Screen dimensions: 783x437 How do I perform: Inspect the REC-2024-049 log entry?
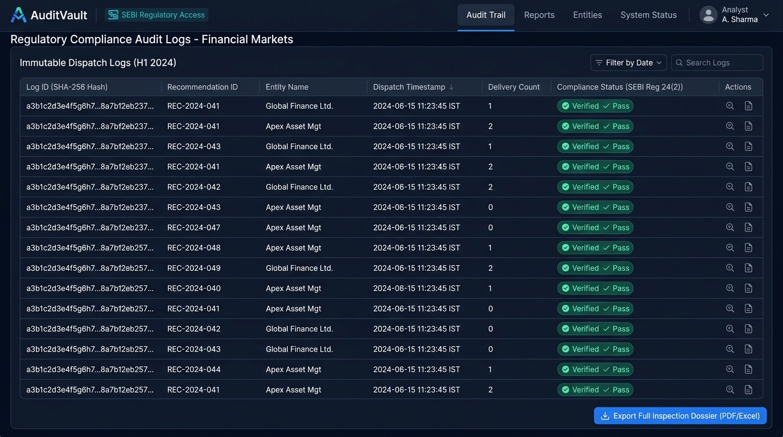730,268
